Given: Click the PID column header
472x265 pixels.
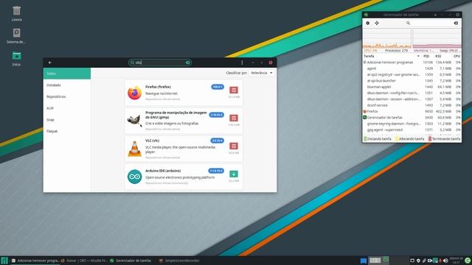Looking at the screenshot, I should coord(426,56).
